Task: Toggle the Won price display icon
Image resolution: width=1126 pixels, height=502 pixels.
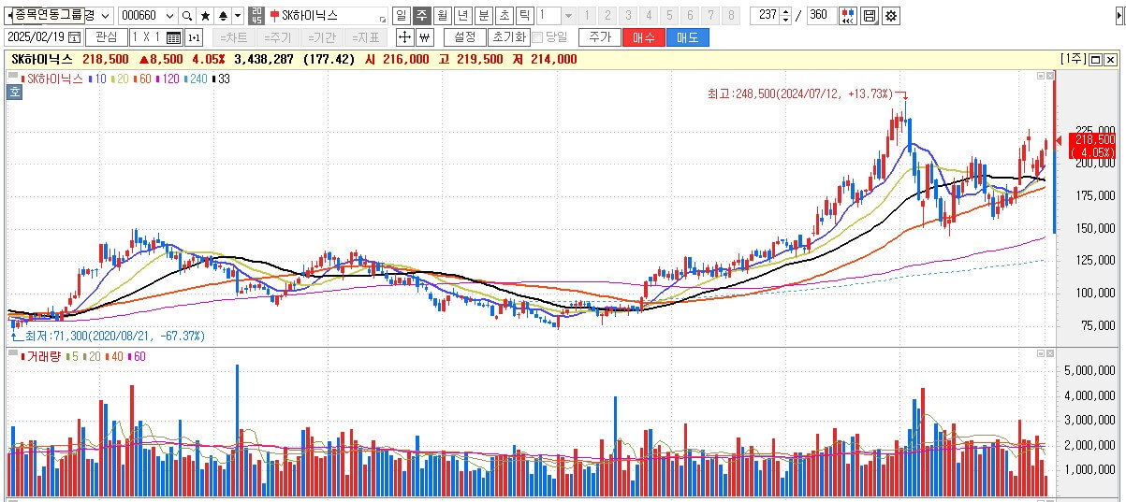Action: pyautogui.click(x=425, y=37)
